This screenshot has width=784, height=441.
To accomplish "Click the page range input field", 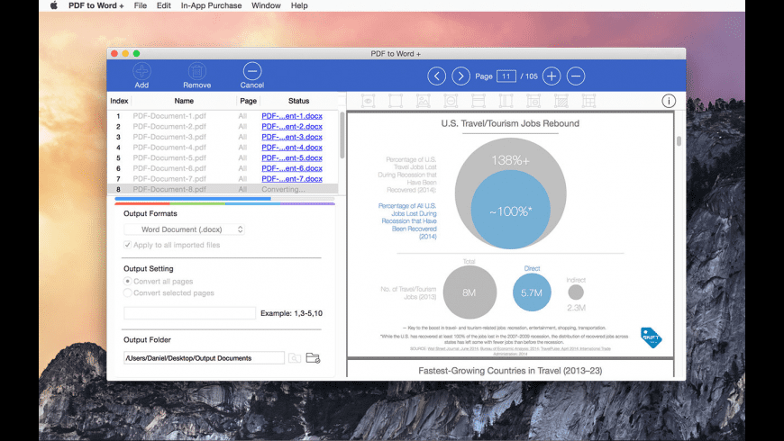I will [x=189, y=313].
